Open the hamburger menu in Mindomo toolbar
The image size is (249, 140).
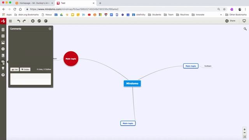[x=11, y=21]
